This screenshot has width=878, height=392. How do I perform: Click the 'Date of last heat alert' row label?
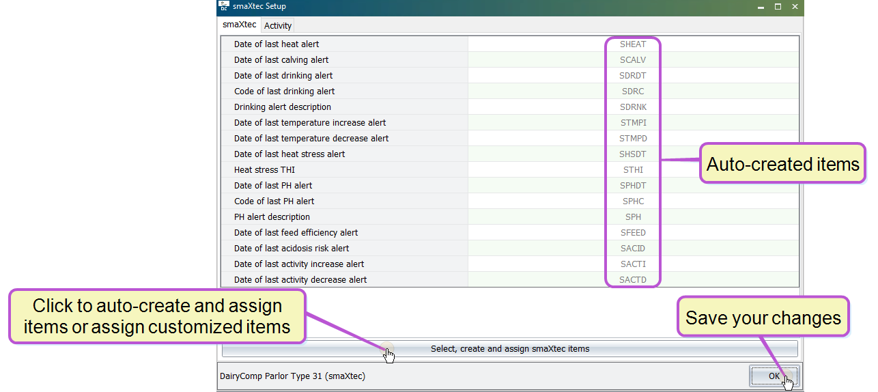(276, 44)
